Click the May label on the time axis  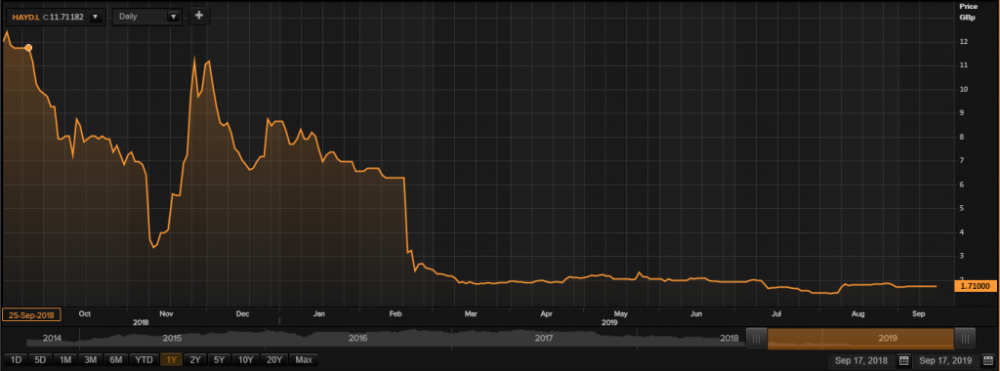pos(621,313)
